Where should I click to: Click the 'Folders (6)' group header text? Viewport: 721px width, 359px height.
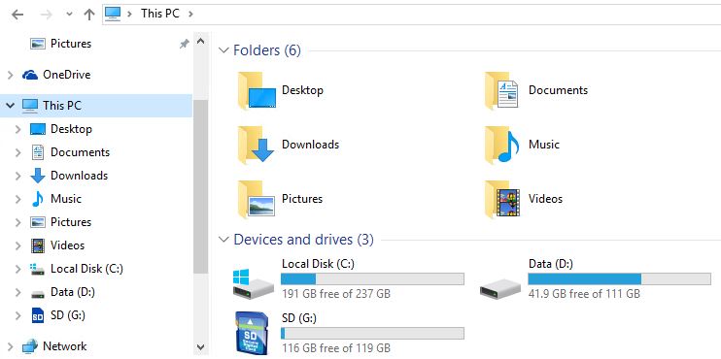pyautogui.click(x=267, y=50)
